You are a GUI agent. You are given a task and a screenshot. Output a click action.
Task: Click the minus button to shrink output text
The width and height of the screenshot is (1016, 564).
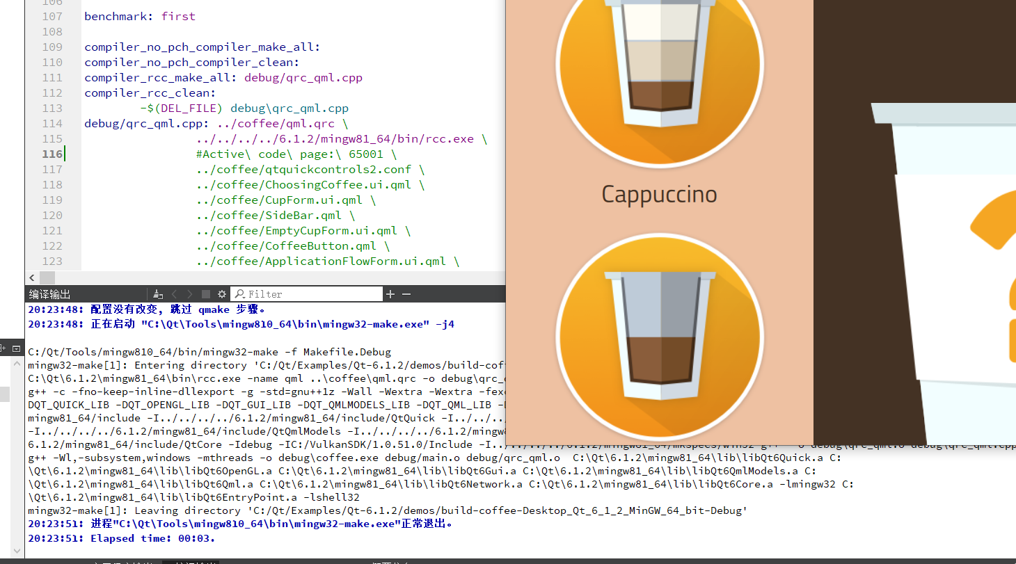tap(406, 293)
